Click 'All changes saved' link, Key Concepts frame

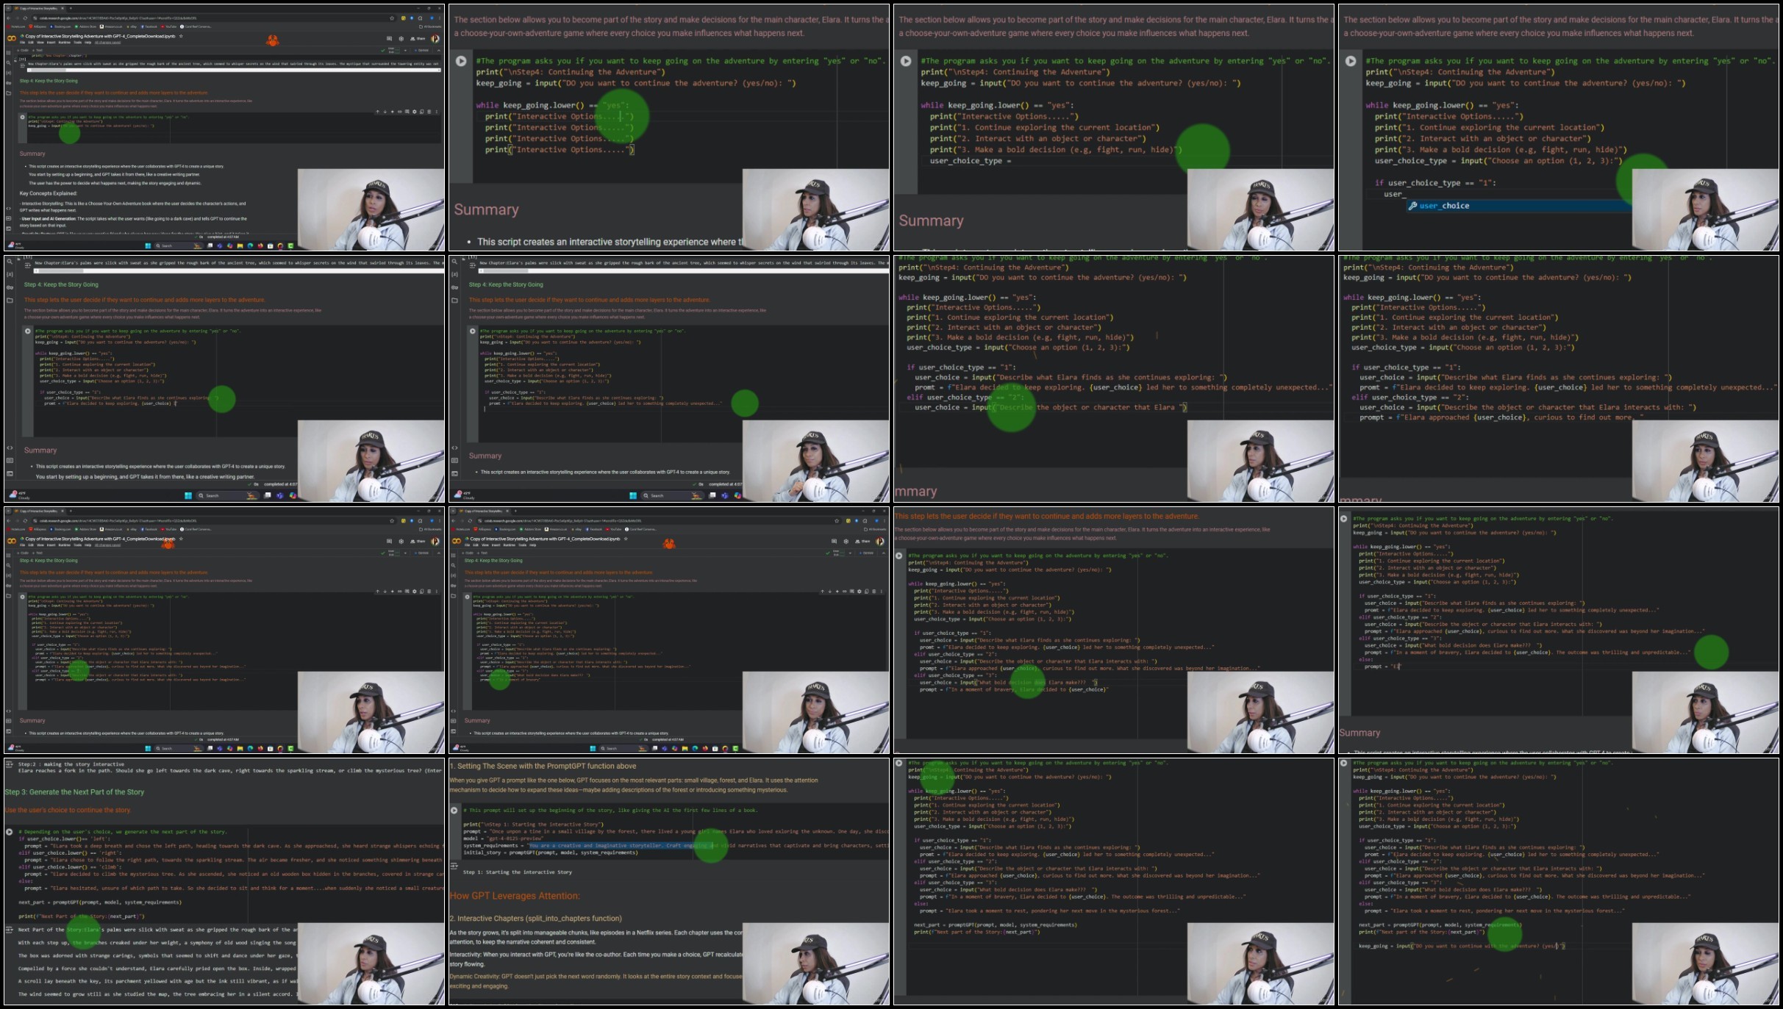tap(107, 43)
